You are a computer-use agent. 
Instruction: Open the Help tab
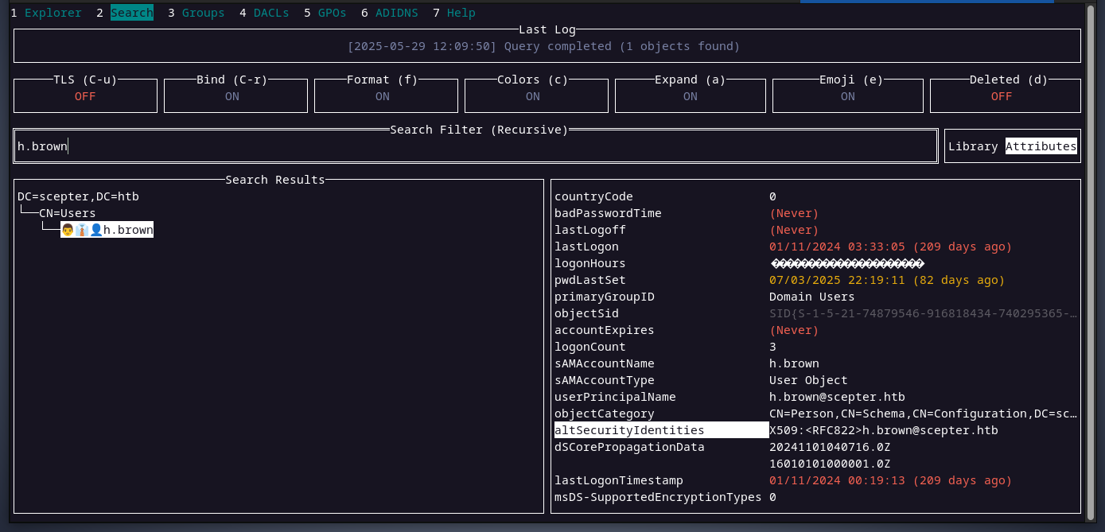coord(461,13)
